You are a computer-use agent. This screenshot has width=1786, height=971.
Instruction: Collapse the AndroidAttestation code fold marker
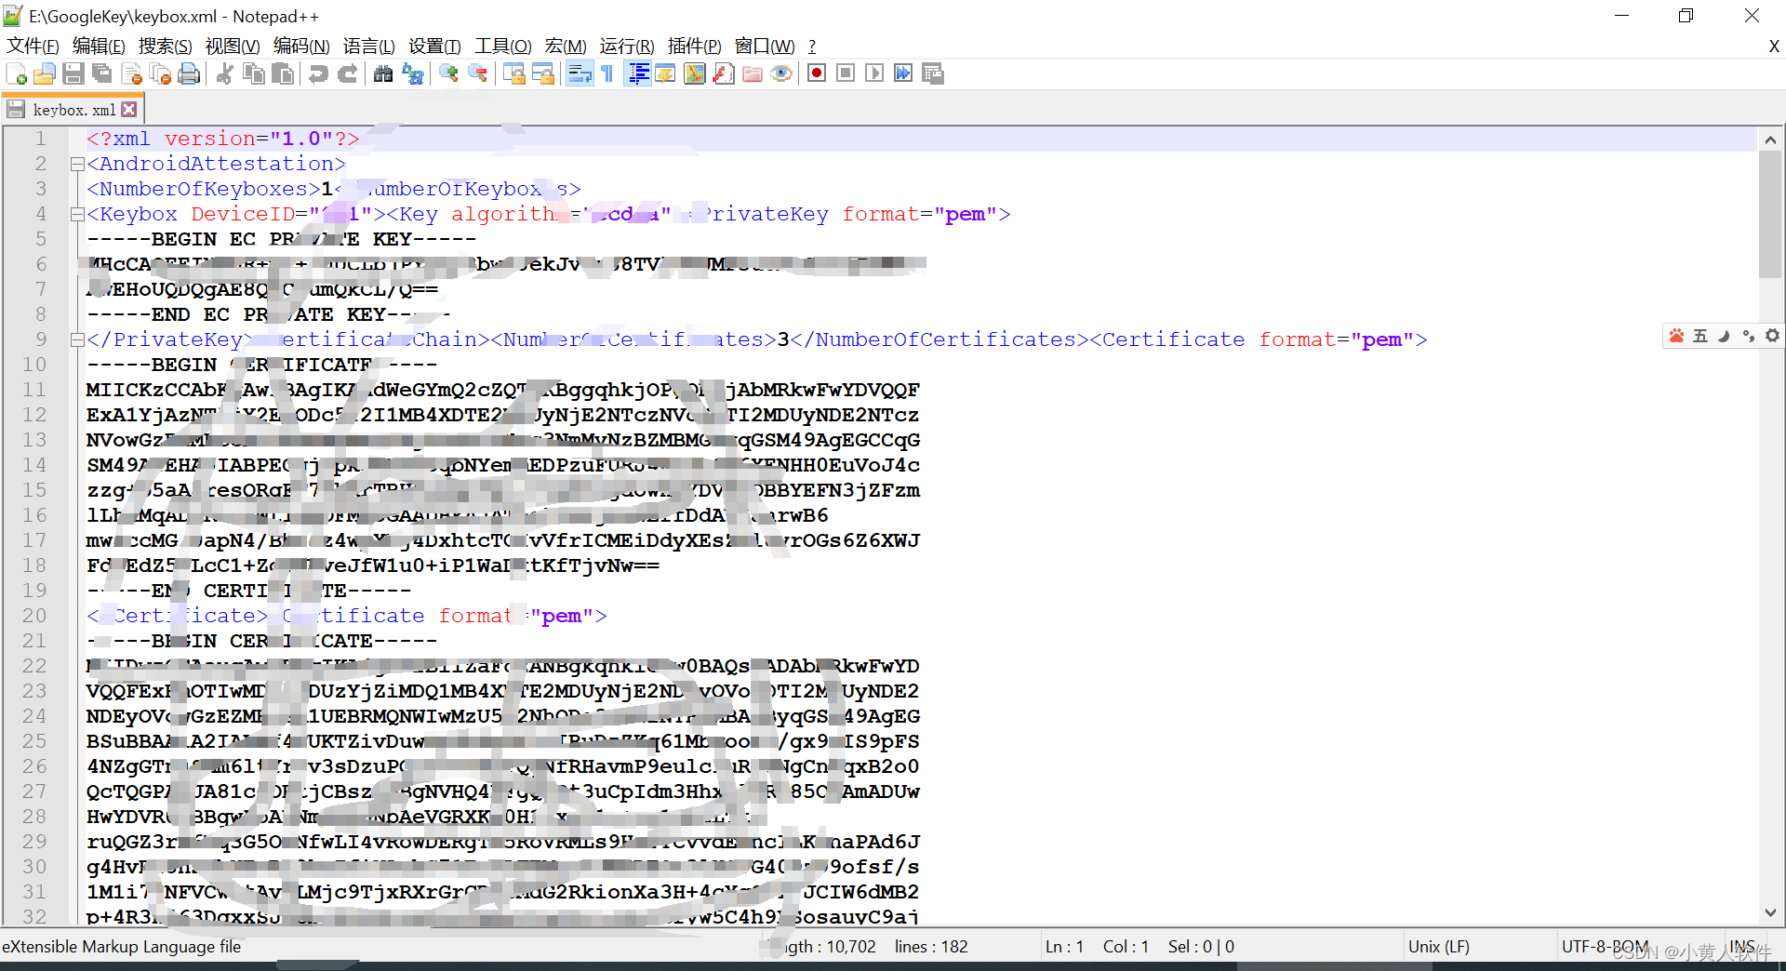click(x=77, y=165)
